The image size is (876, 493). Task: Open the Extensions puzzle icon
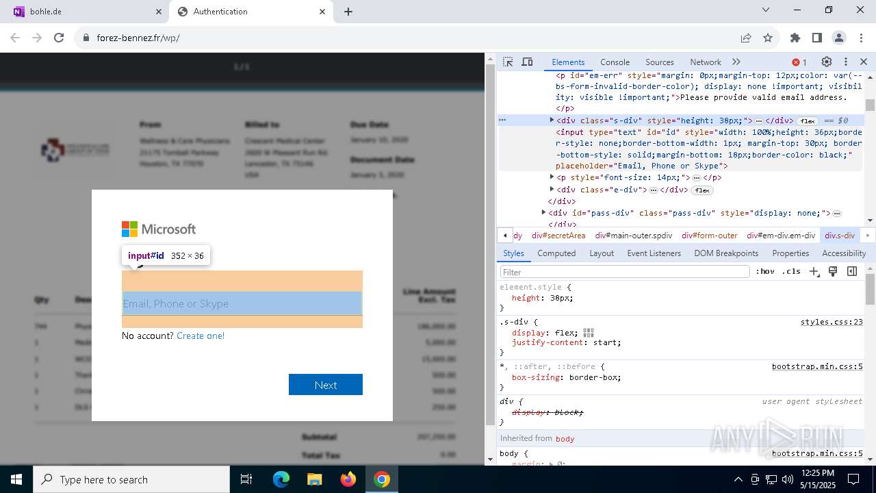(795, 38)
